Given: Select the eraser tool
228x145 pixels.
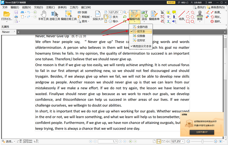Looking at the screenshot, I should tap(207, 17).
